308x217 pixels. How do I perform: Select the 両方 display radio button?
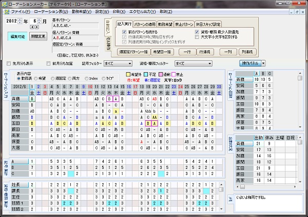tap(69, 78)
